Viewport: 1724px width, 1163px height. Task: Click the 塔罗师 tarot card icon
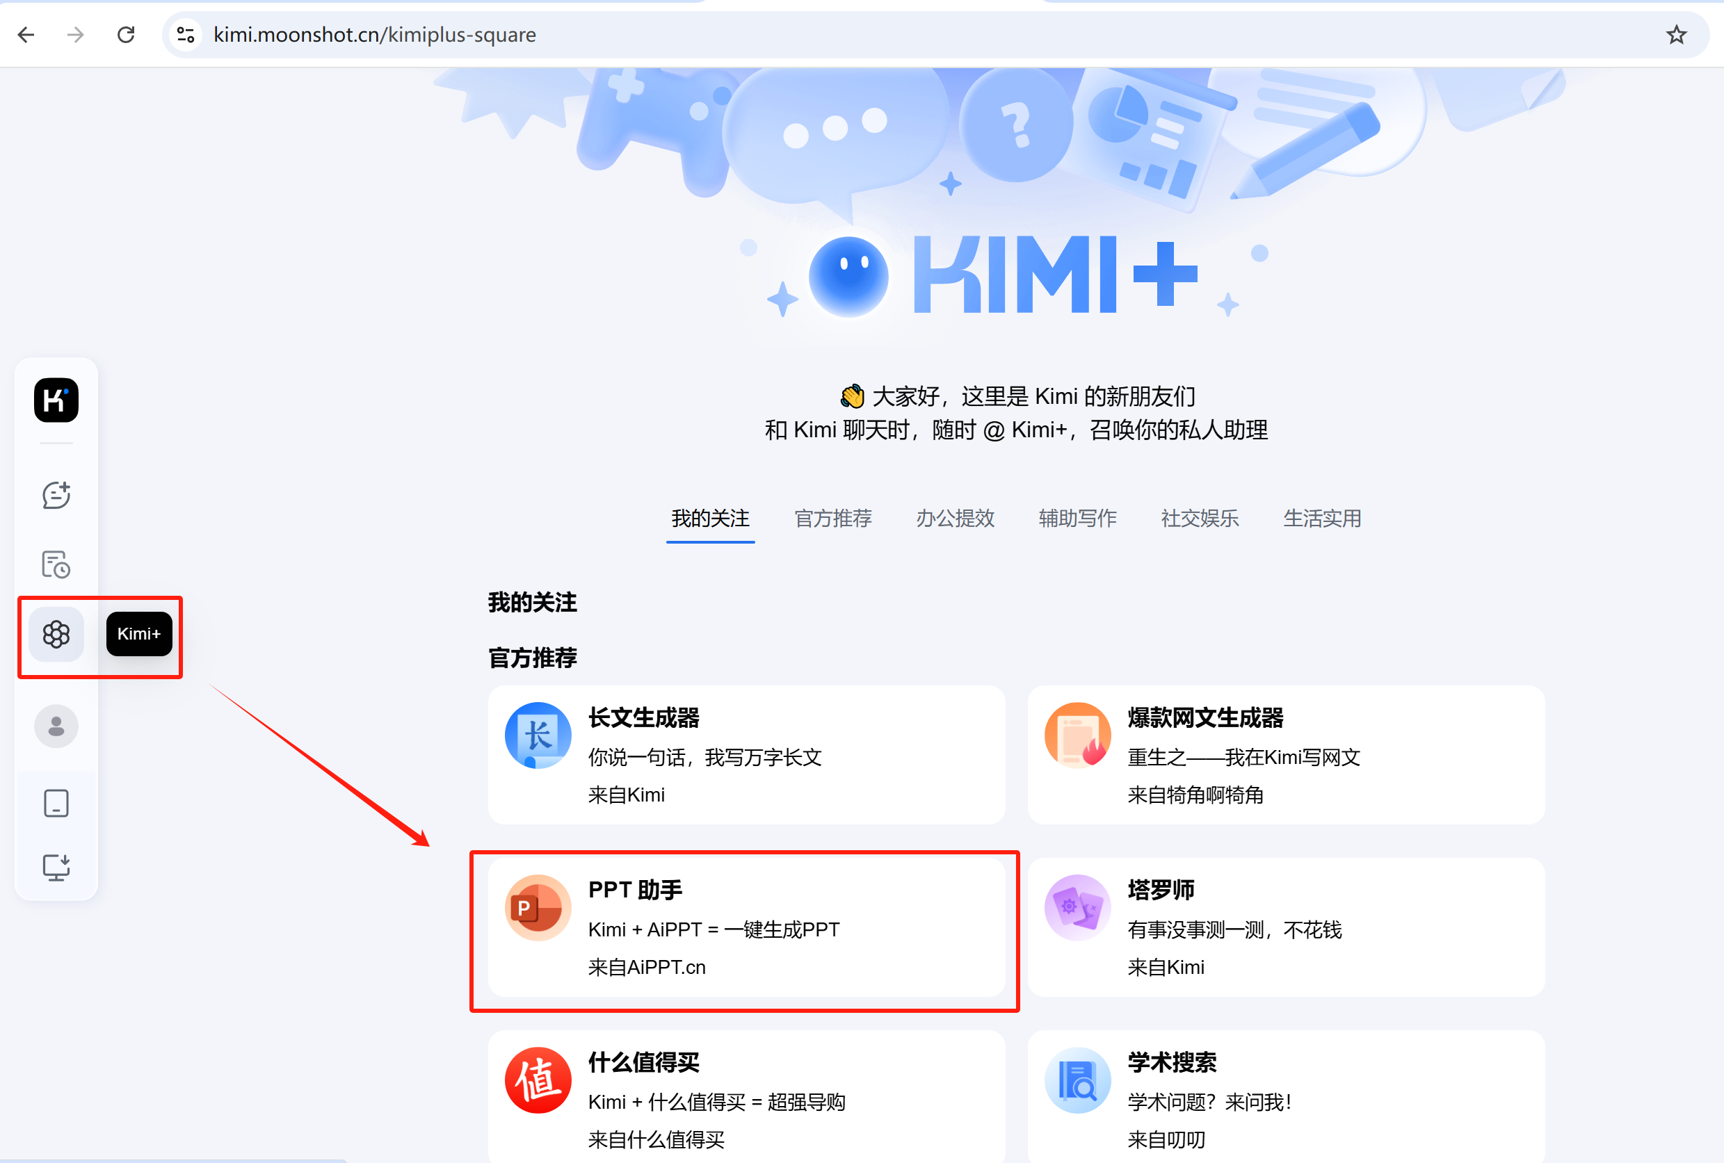(1078, 908)
